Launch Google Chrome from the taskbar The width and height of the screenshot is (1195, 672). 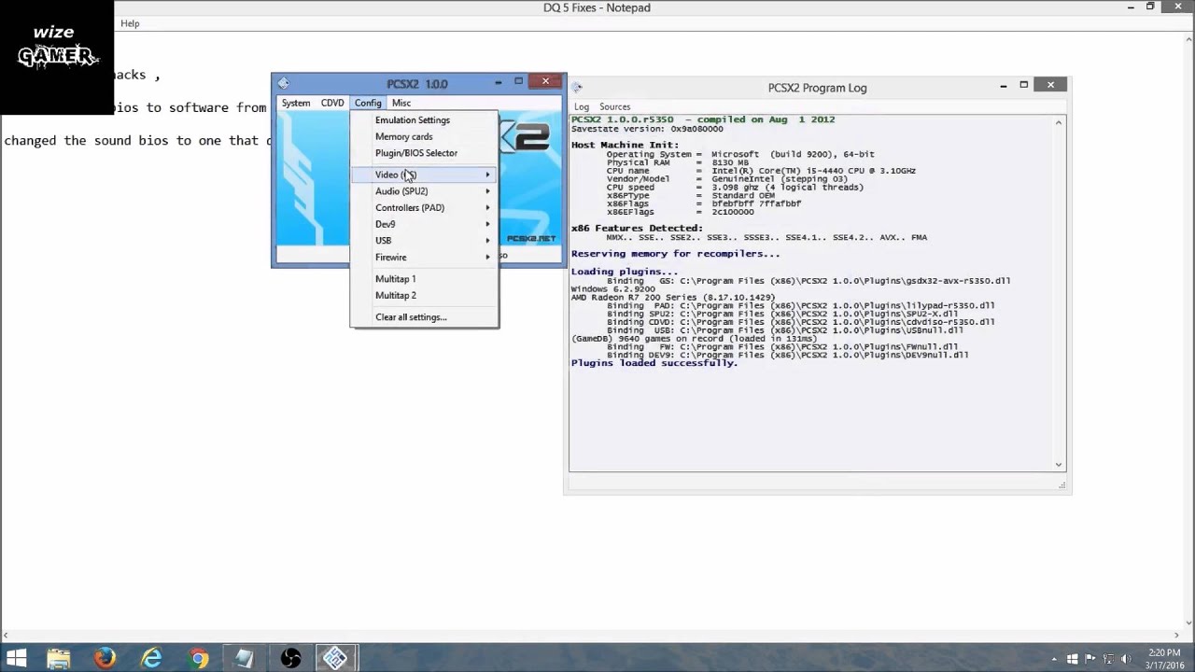(x=198, y=658)
